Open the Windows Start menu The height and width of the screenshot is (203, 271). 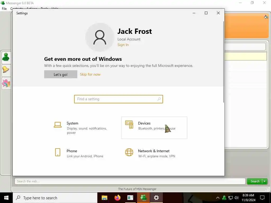6,198
